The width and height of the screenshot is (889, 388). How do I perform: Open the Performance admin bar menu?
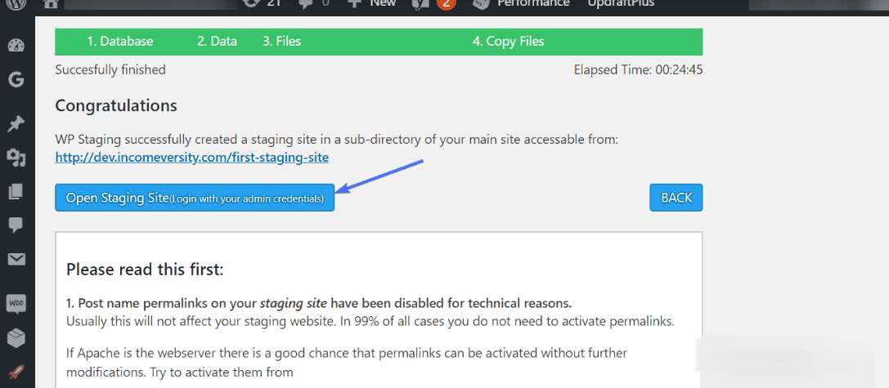tap(521, 4)
